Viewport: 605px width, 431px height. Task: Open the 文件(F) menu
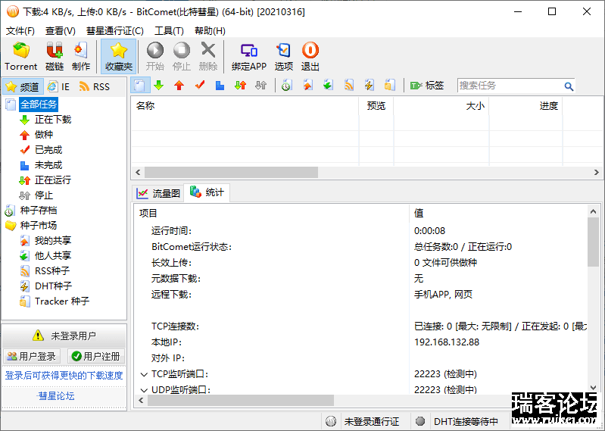[x=20, y=31]
